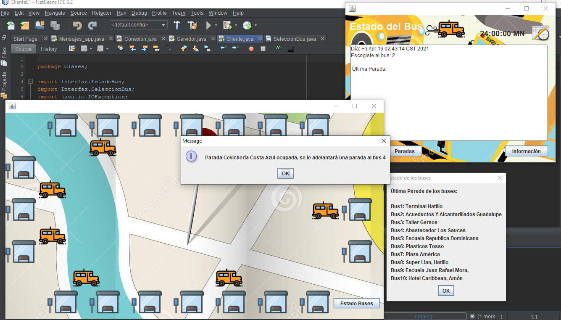Click the Redo arrow icon
The width and height of the screenshot is (561, 320).
(92, 25)
